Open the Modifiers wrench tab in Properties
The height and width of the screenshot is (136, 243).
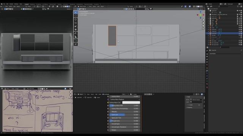[x=207, y=71]
